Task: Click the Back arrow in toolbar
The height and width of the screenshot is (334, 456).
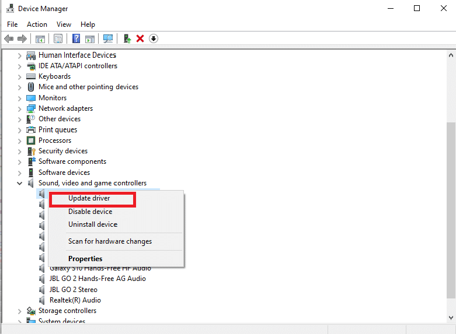Action: click(x=9, y=38)
